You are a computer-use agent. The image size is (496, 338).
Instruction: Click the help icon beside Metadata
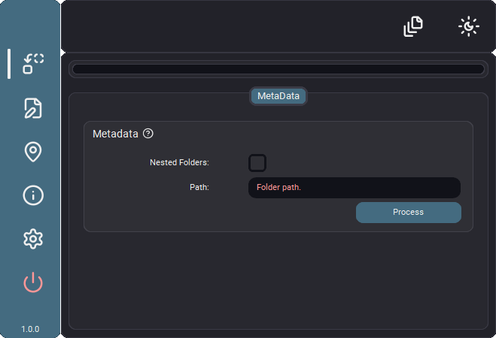point(148,134)
